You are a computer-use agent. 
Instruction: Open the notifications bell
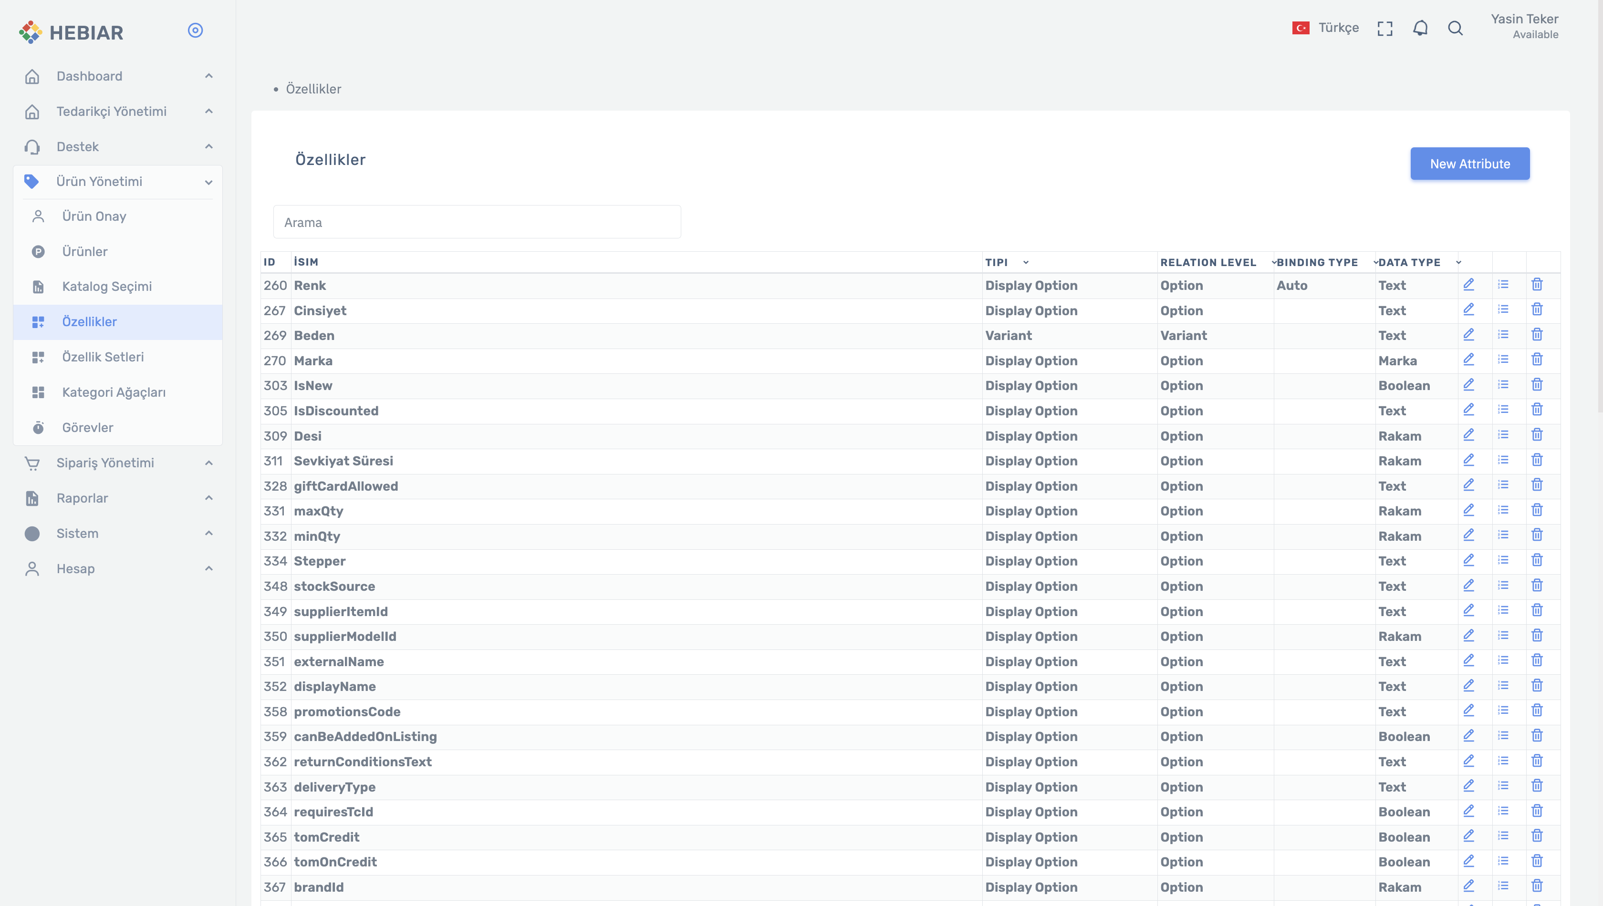[x=1421, y=28]
